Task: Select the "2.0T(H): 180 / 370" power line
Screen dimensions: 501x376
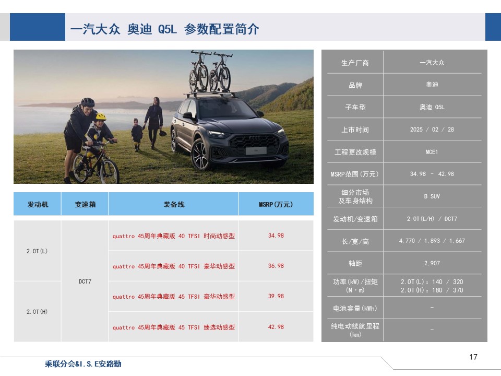Action: pos(432,290)
